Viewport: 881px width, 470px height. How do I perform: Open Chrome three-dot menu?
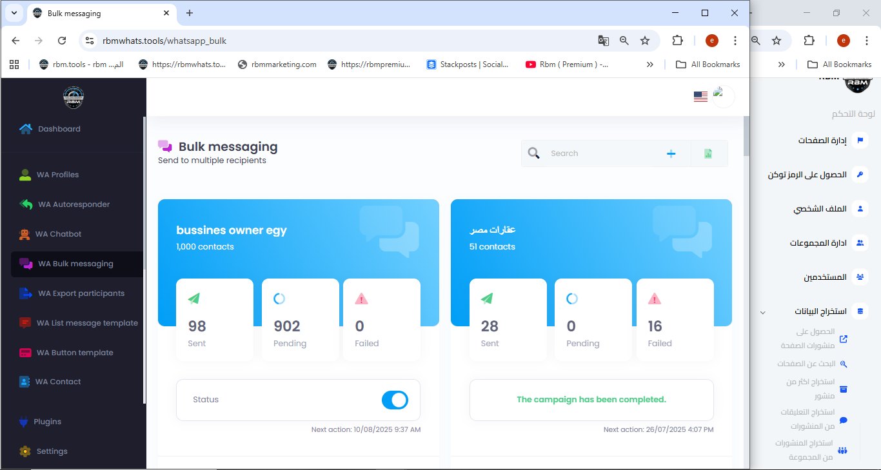(x=735, y=41)
